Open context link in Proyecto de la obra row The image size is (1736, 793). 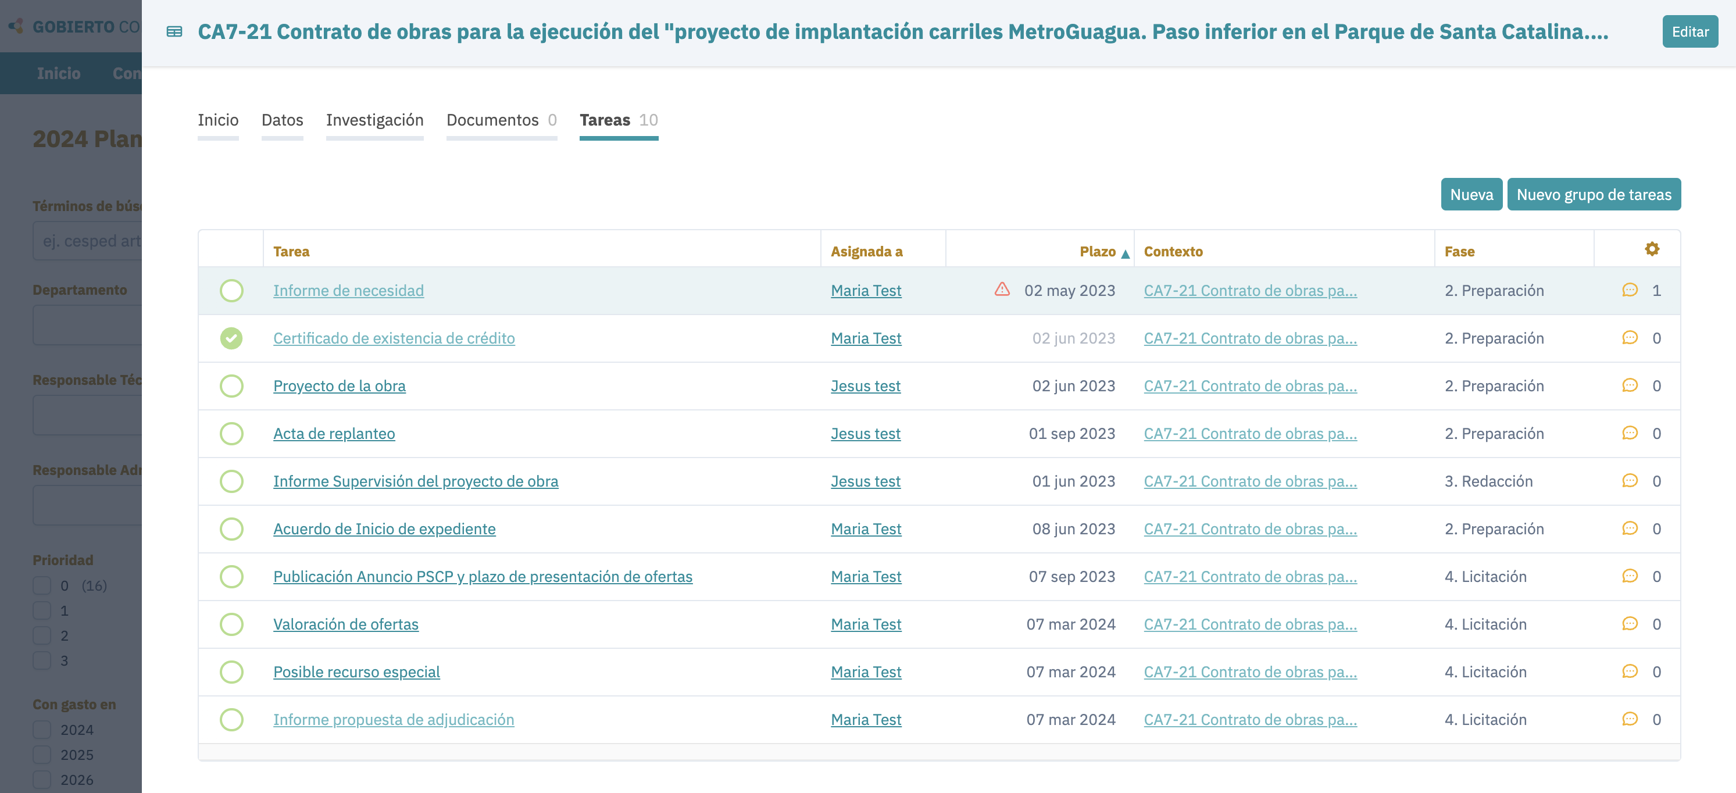[x=1250, y=386]
